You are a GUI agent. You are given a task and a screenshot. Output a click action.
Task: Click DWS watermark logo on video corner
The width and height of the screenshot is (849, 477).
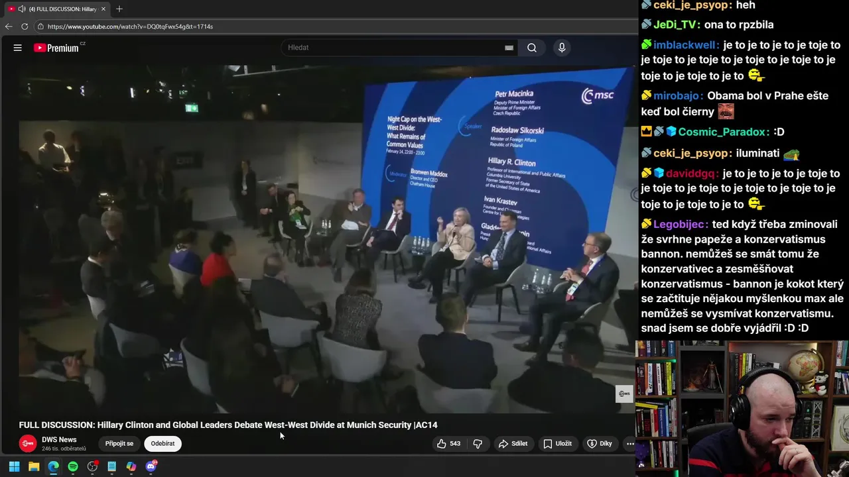pos(624,394)
